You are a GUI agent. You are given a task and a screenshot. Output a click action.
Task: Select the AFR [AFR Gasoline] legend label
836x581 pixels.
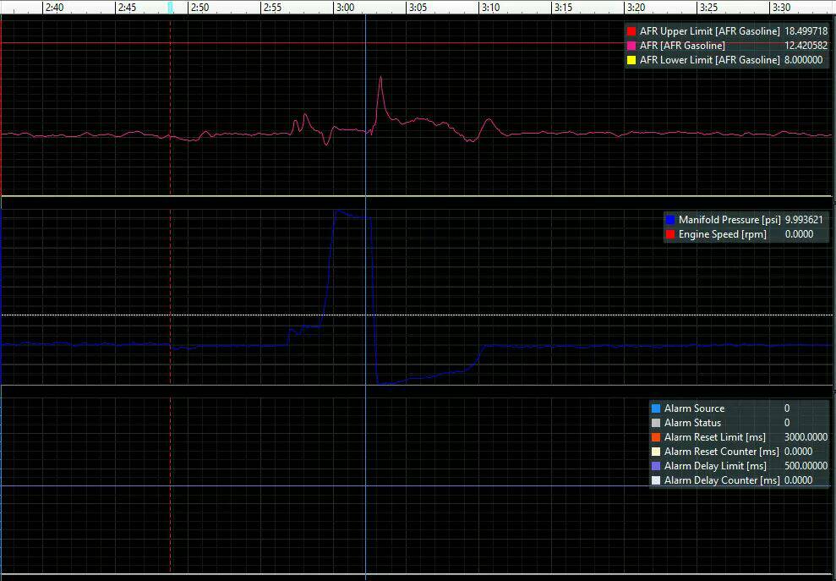[x=682, y=46]
